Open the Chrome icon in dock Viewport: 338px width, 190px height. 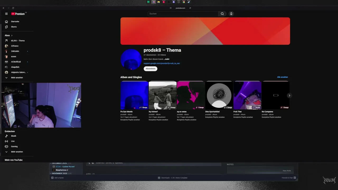(184, 2)
